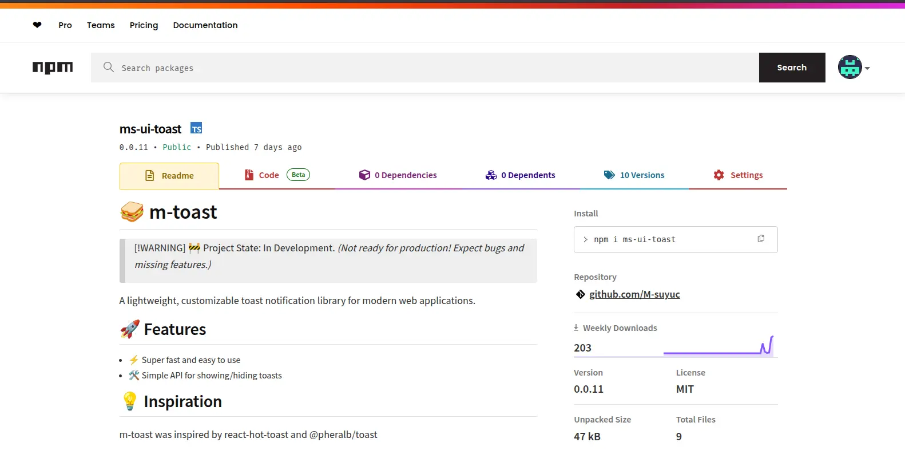
Task: Open the account menu dropdown arrow
Action: (867, 68)
